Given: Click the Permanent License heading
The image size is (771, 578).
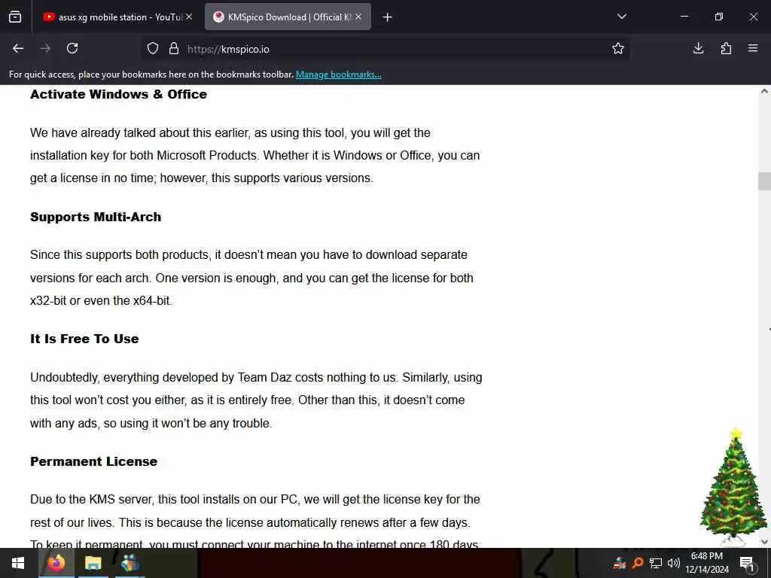Looking at the screenshot, I should 94,461.
